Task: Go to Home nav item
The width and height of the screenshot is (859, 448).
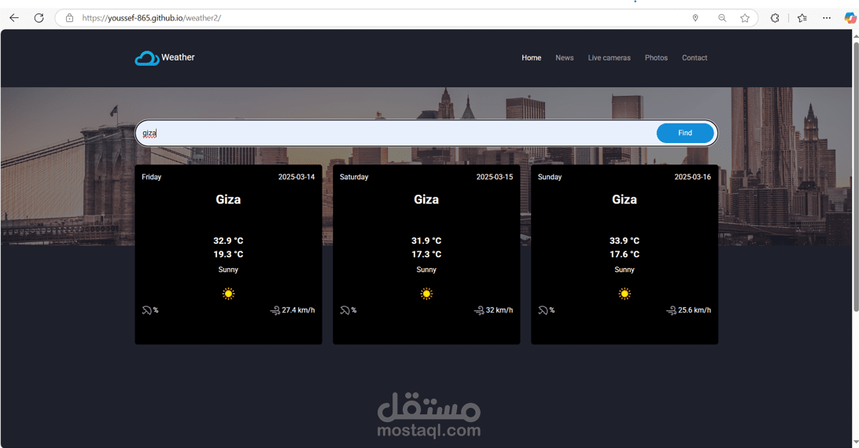Action: pyautogui.click(x=532, y=58)
